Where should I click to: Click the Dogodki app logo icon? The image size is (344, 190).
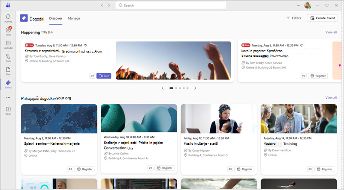[x=24, y=18]
